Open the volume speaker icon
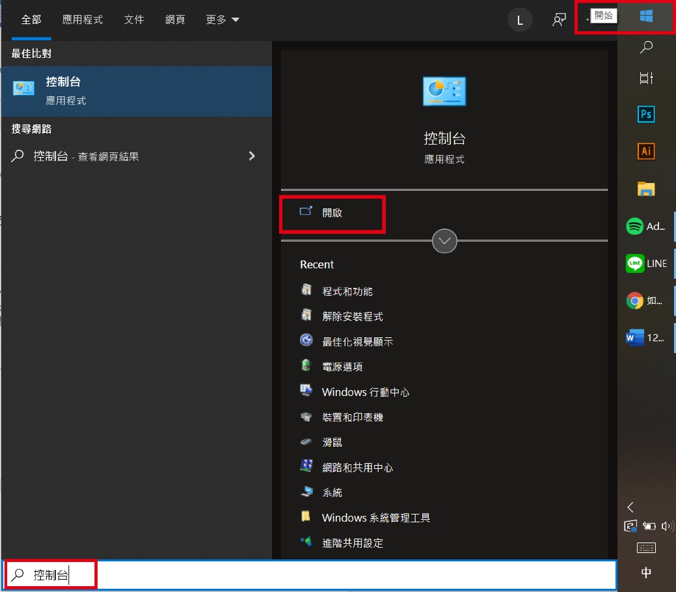Viewport: 676px width, 592px height. tap(668, 526)
